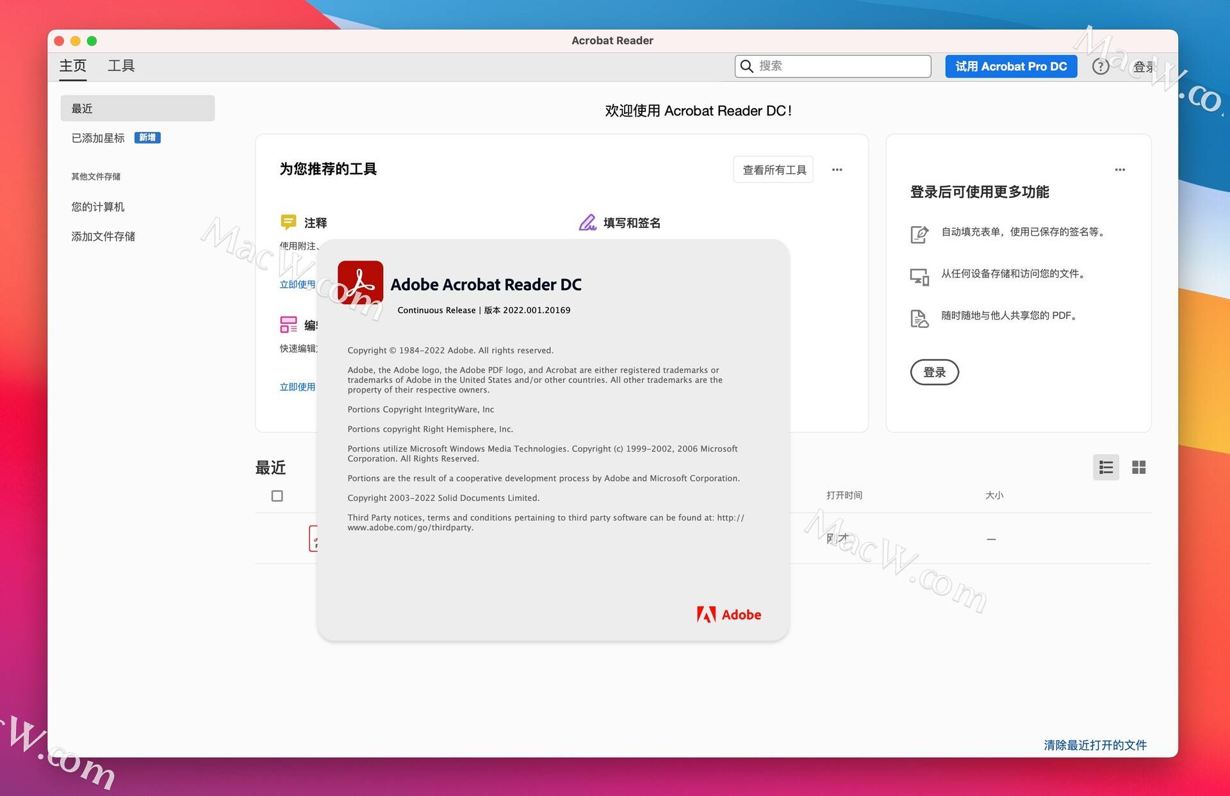The height and width of the screenshot is (796, 1230).
Task: Click the pink edit form tool icon
Action: click(x=288, y=325)
